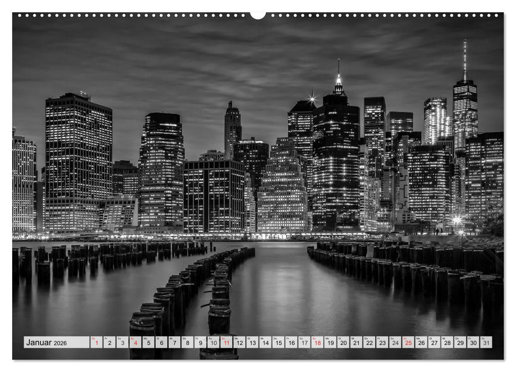Click the leftmost spiral binding ring
The height and width of the screenshot is (372, 516).
pyautogui.click(x=20, y=14)
